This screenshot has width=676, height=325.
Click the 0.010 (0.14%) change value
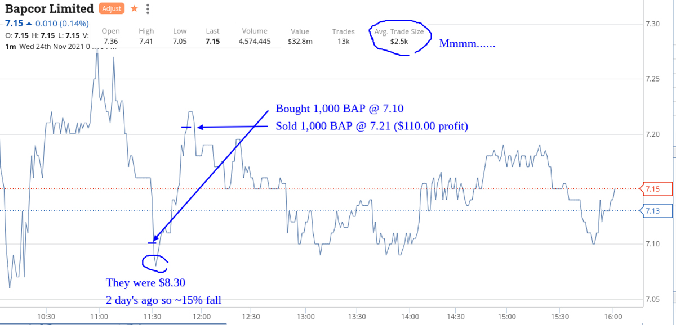(x=62, y=23)
